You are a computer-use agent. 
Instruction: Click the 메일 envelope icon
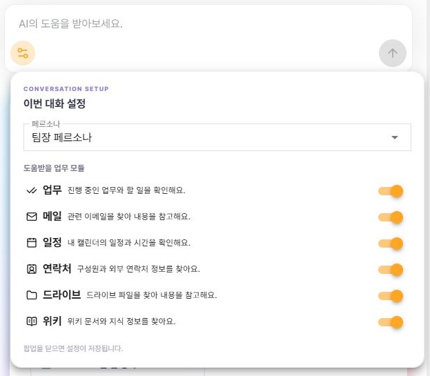point(32,217)
